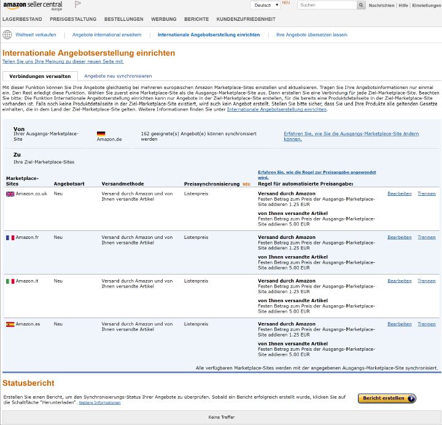Open the BERICHTE menu

(x=196, y=19)
